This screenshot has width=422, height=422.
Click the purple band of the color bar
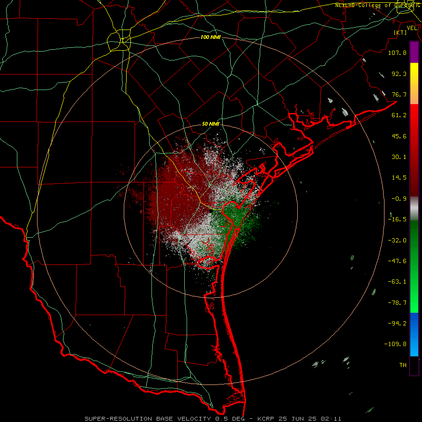[414, 52]
